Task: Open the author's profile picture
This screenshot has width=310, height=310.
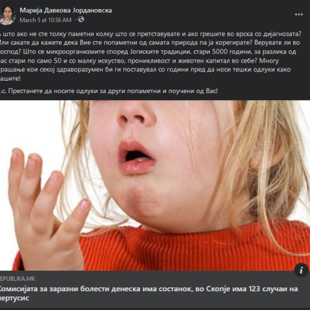Action: (x=7, y=15)
